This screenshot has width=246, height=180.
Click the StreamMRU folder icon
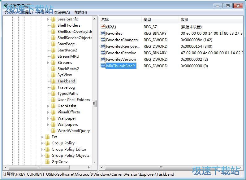click(x=54, y=56)
